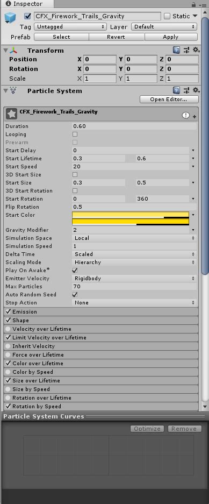The height and width of the screenshot is (504, 209).
Task: Open Gravity Modifier mode arrow
Action: (x=193, y=230)
